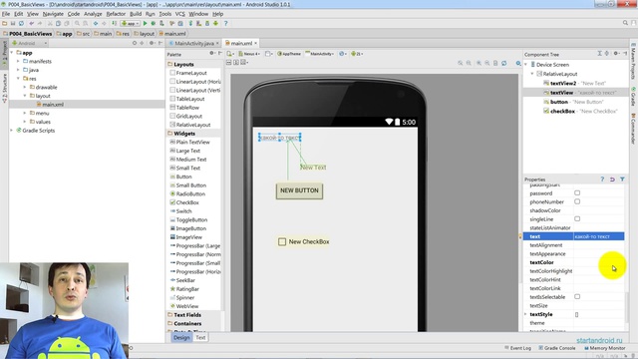
Task: Toggle the textIsSelectable property checkbox
Action: [577, 297]
